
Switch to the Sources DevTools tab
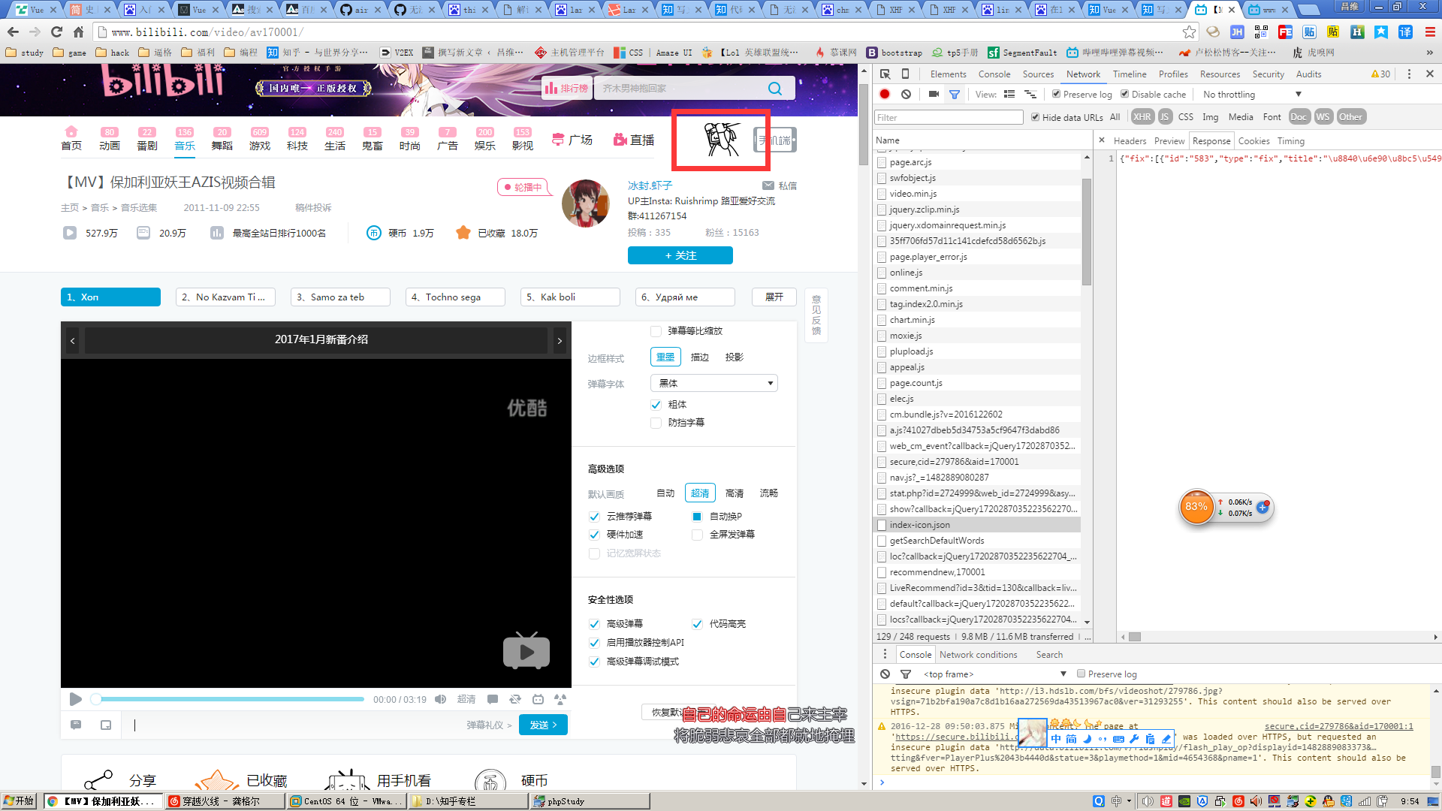(1038, 74)
